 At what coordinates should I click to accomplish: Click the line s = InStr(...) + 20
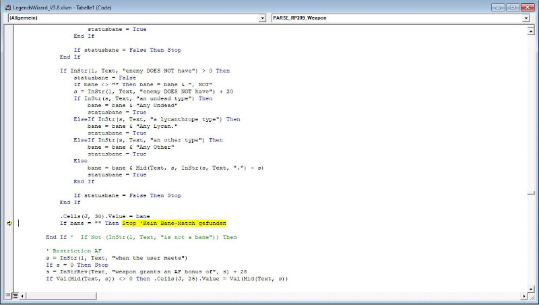[154, 92]
